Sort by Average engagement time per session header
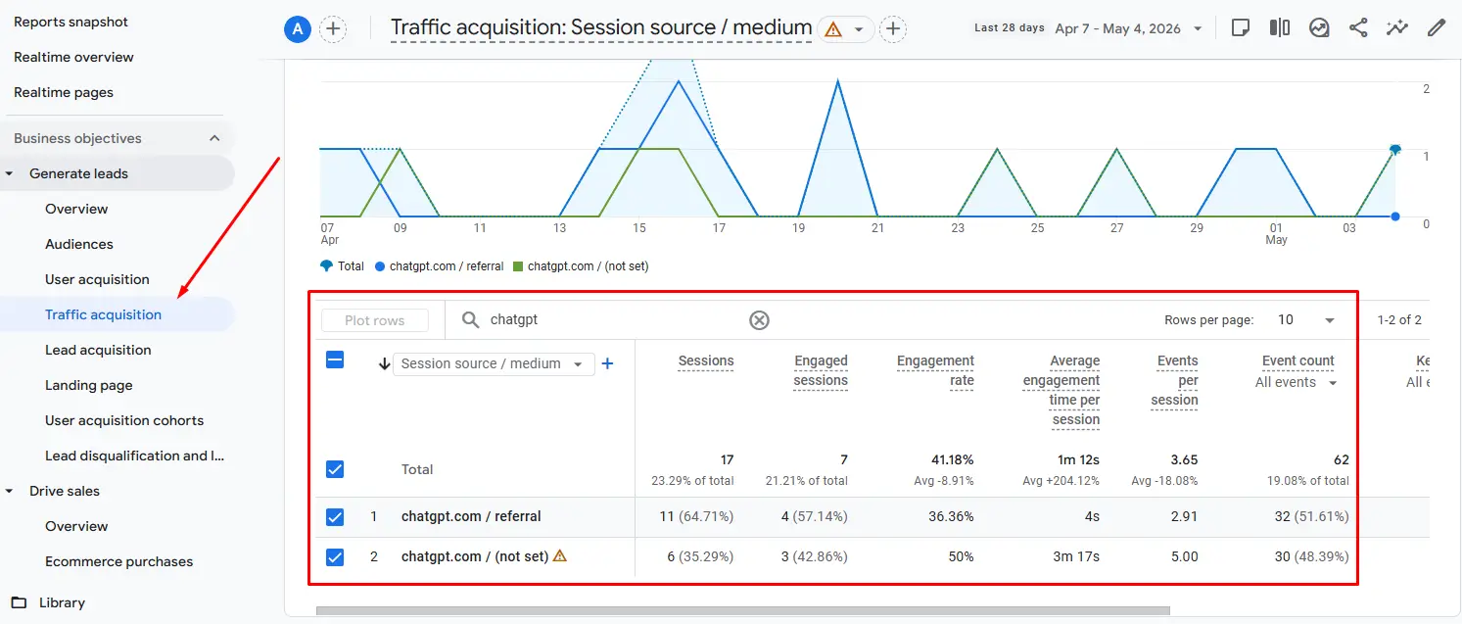1462x624 pixels. pyautogui.click(x=1061, y=390)
